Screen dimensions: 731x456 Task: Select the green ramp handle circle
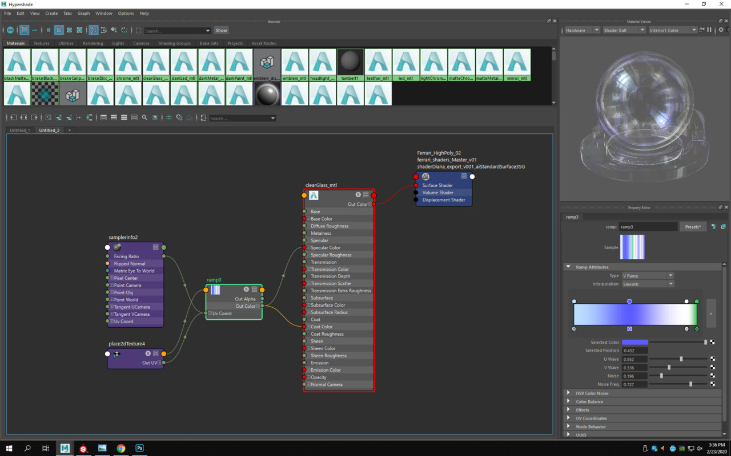(x=697, y=302)
